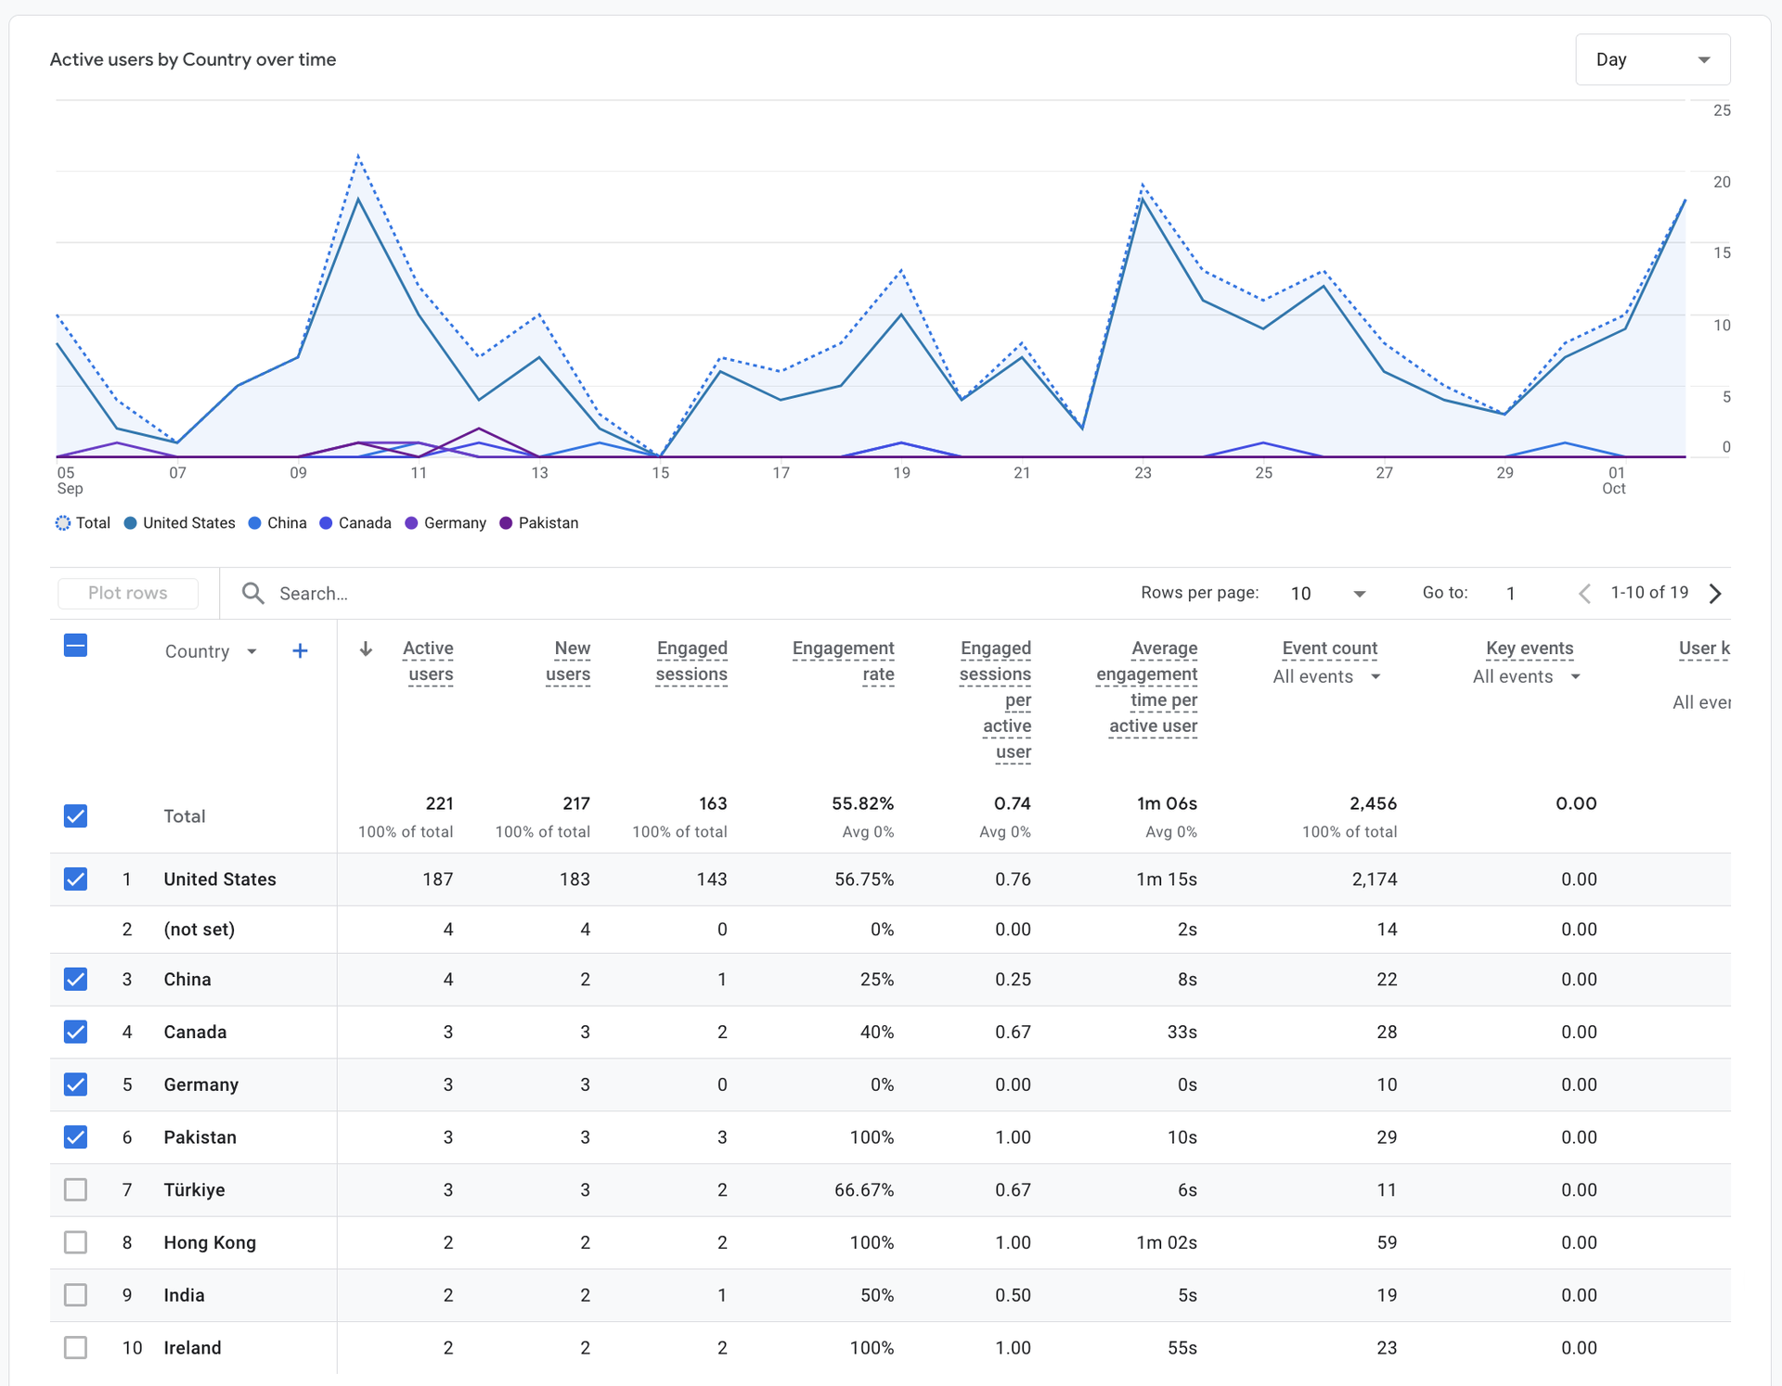The height and width of the screenshot is (1386, 1782).
Task: Click the sort arrow beside Active users
Action: (366, 648)
